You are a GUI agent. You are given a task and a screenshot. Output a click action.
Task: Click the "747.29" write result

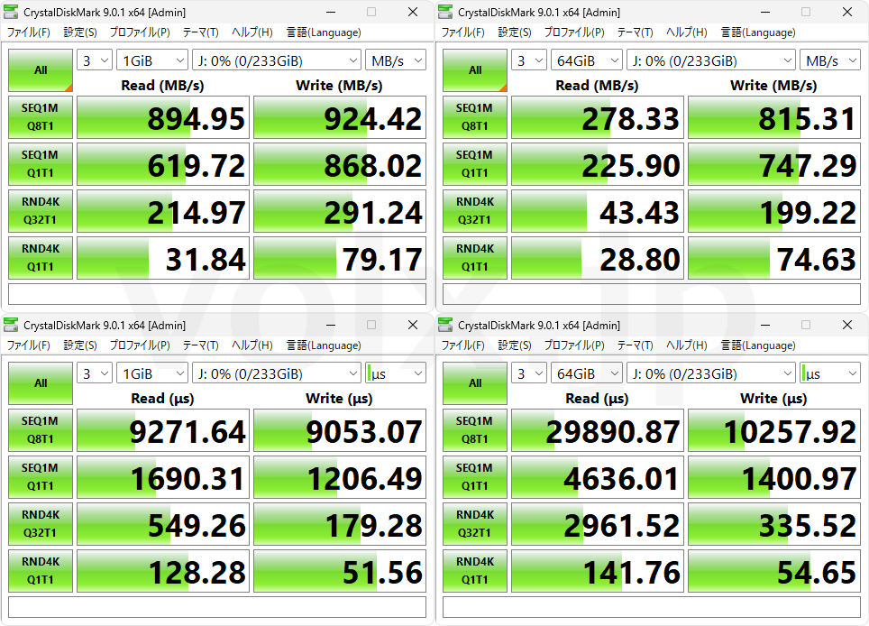pos(774,164)
